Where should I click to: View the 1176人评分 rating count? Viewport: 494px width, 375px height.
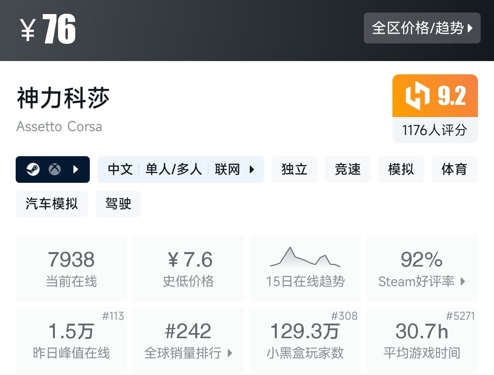[435, 130]
